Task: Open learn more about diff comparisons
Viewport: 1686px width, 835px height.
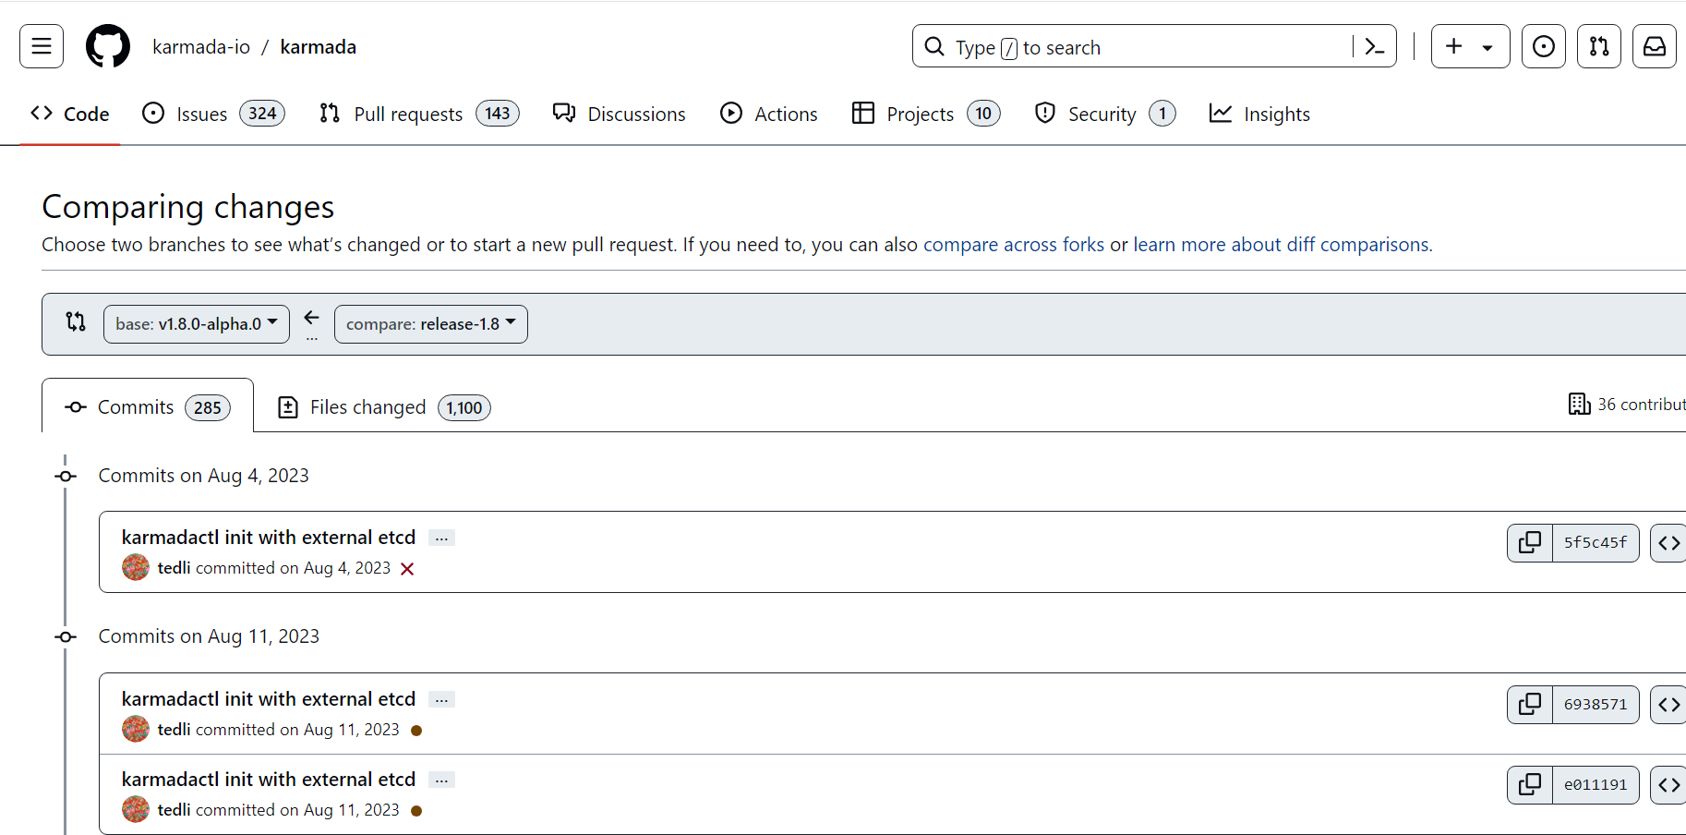Action: pyautogui.click(x=1282, y=245)
